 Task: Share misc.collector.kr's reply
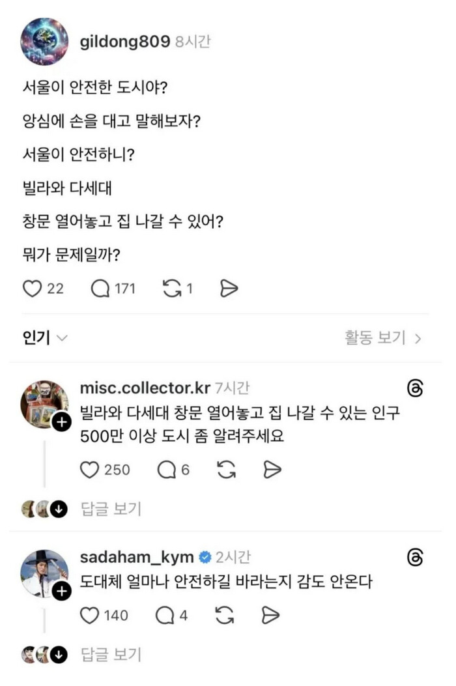tap(272, 470)
